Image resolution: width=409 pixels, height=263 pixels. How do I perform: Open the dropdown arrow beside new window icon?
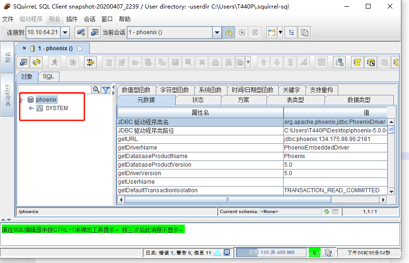(280, 33)
